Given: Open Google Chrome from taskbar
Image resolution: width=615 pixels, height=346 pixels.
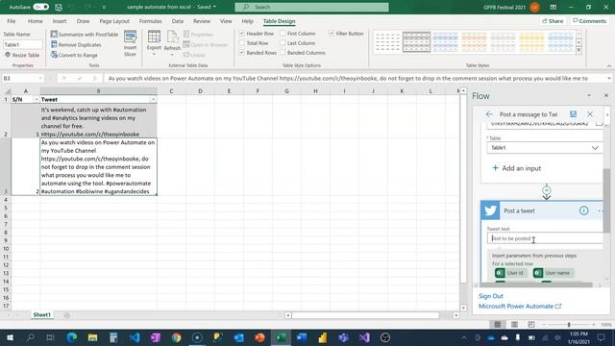Looking at the screenshot, I should pyautogui.click(x=176, y=337).
